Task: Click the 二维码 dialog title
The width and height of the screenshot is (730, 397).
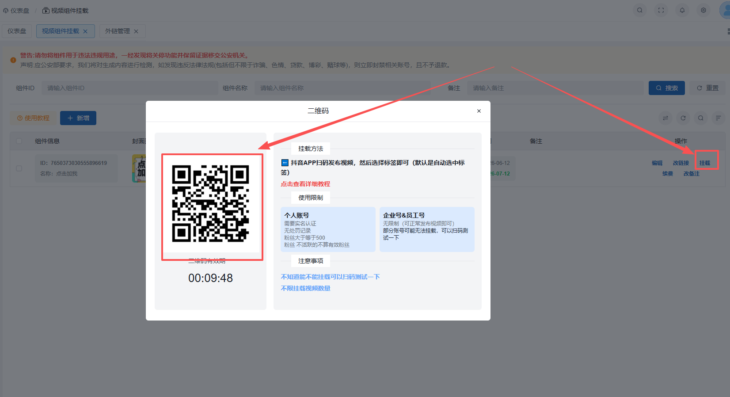Action: click(x=318, y=111)
